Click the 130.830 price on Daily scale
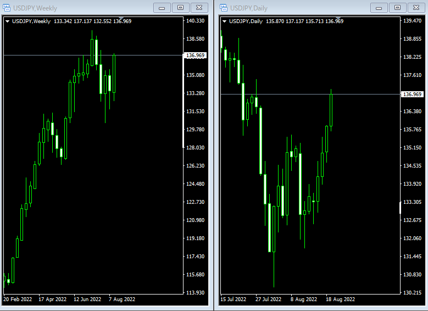The width and height of the screenshot is (428, 311). pos(413,274)
